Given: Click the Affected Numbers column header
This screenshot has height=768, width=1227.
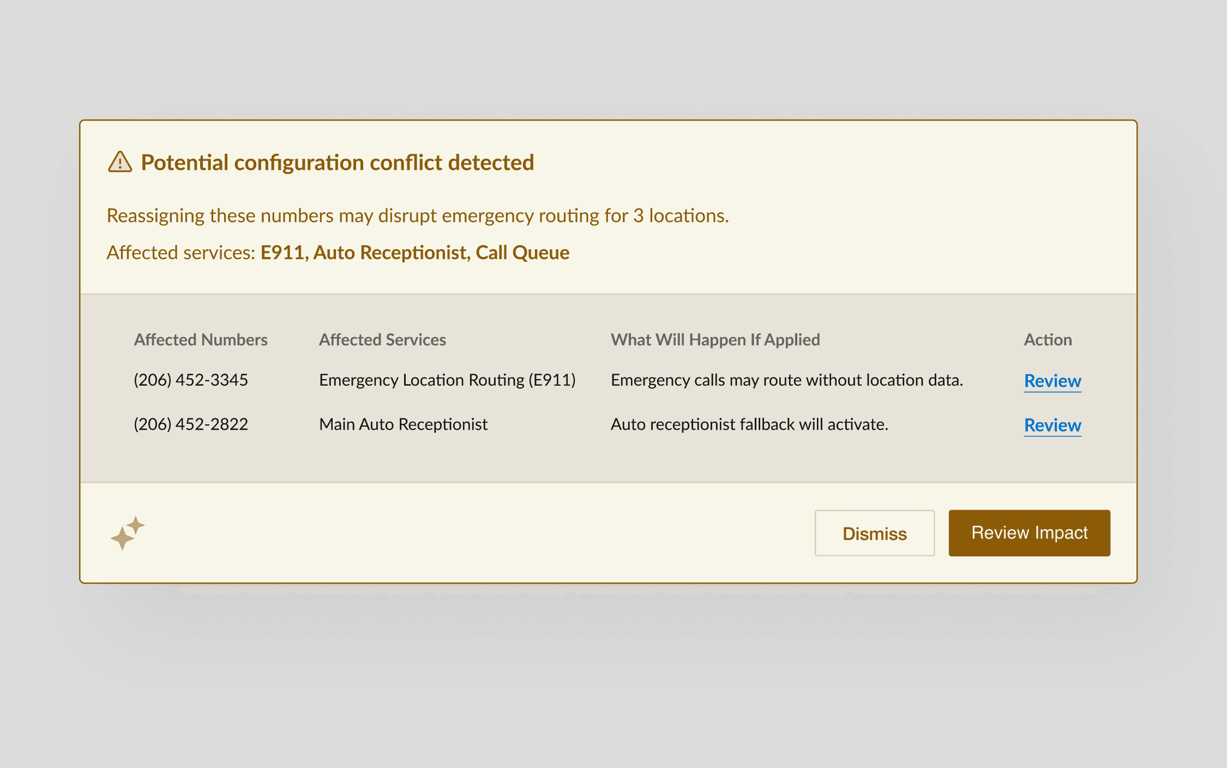Looking at the screenshot, I should 201,340.
